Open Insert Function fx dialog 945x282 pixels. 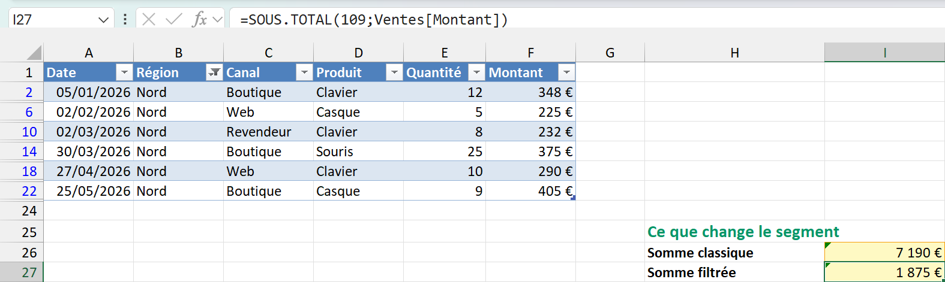click(199, 20)
